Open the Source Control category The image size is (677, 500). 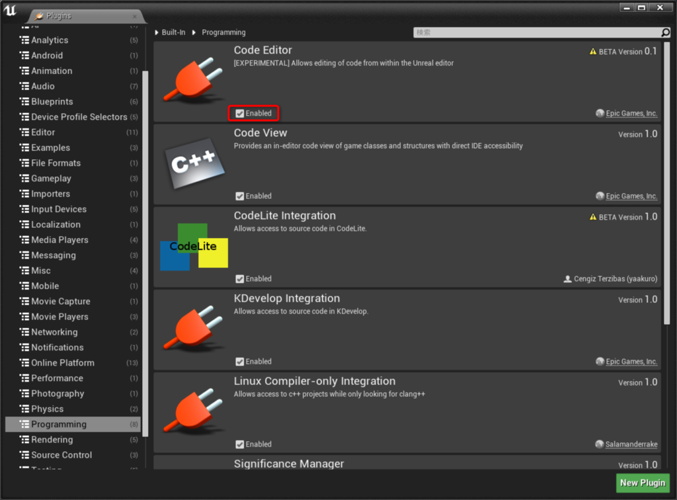pos(73,454)
